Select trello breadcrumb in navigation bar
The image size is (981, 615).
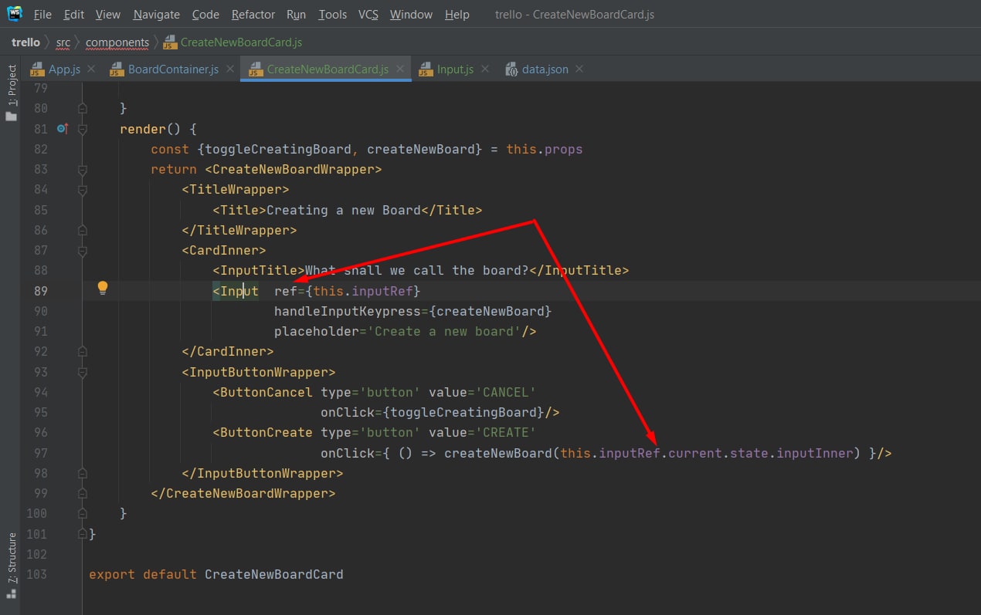pos(26,42)
